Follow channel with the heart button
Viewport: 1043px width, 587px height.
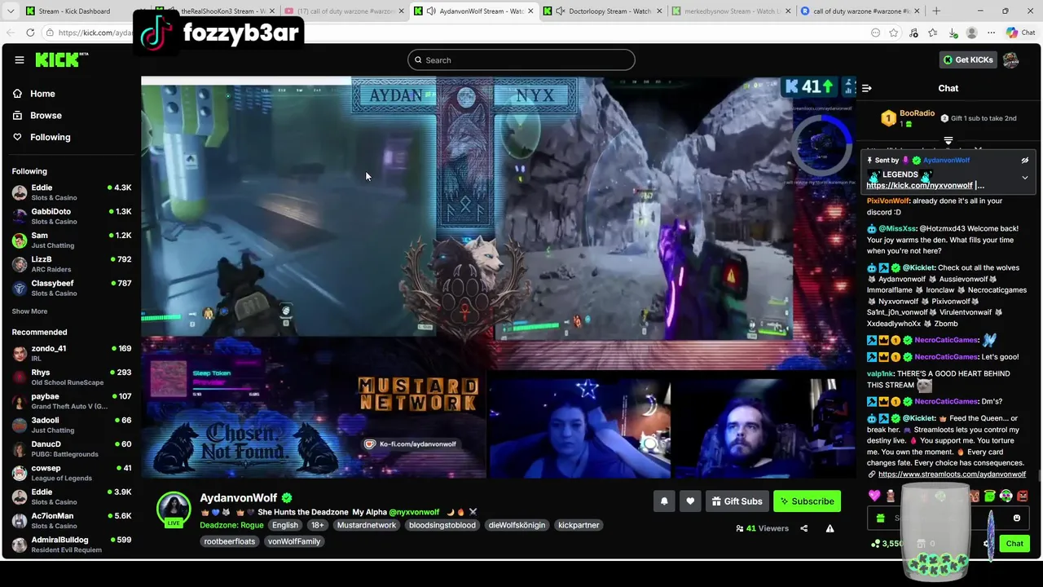(690, 501)
